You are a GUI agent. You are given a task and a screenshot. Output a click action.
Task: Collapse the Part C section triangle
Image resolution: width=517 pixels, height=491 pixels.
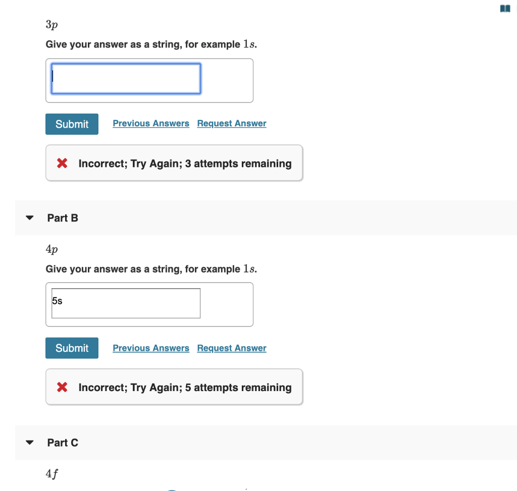click(x=29, y=442)
